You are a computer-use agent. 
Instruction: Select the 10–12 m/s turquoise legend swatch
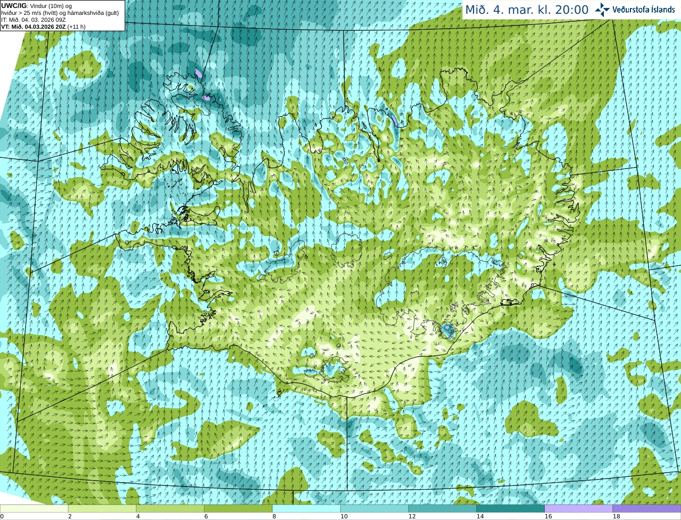(375, 508)
